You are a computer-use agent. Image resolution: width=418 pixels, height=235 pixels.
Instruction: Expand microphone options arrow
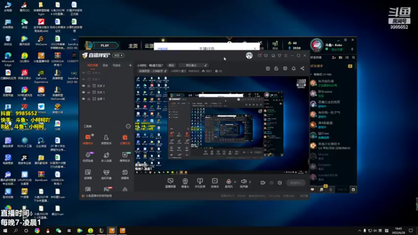pos(235,182)
